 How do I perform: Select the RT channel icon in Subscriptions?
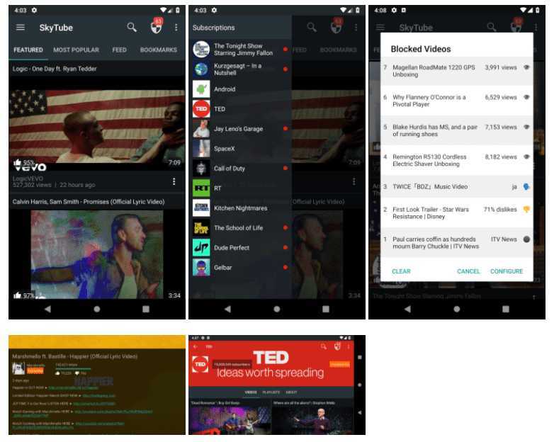pos(201,188)
